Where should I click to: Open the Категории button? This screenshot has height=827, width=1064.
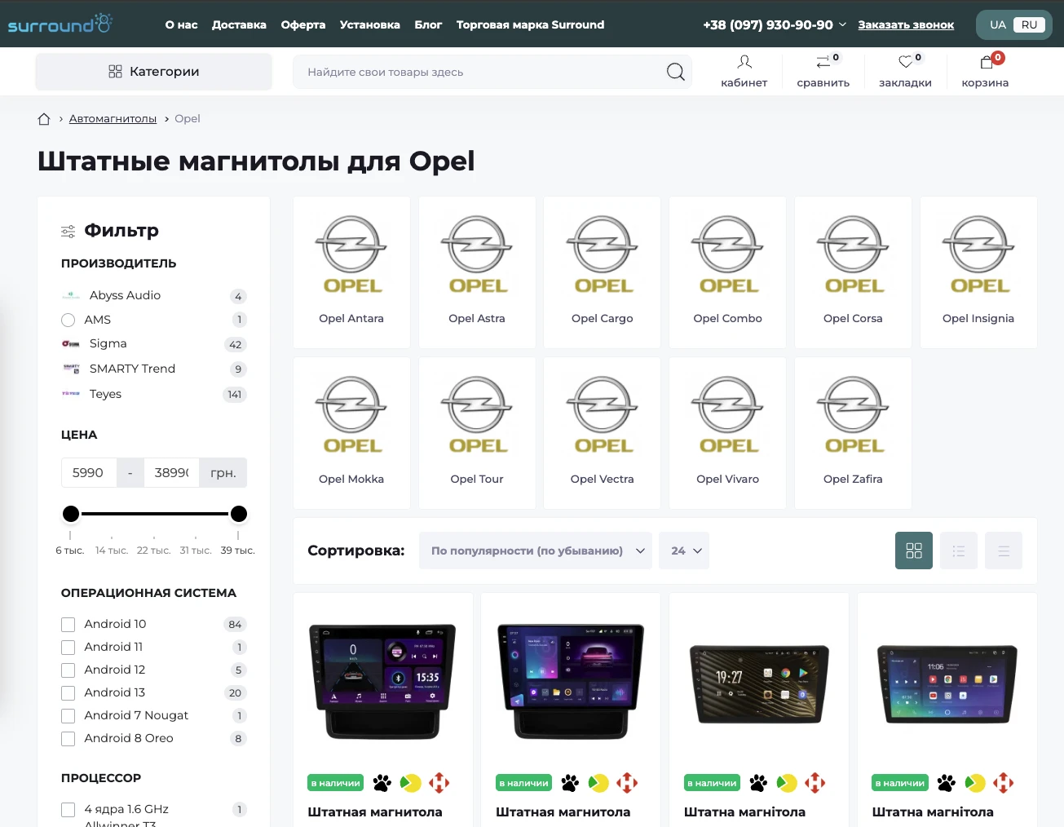[x=153, y=72]
